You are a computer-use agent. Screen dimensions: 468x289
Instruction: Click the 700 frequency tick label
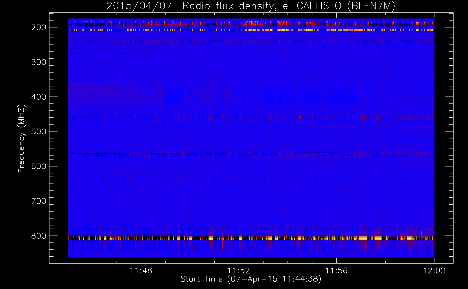[39, 201]
